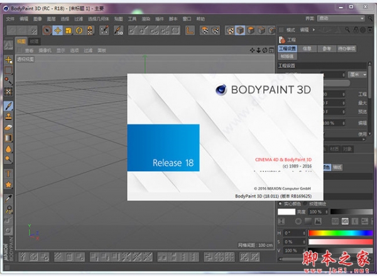Click the viewport zoom arrow icon
The image size is (377, 277).
258,50
